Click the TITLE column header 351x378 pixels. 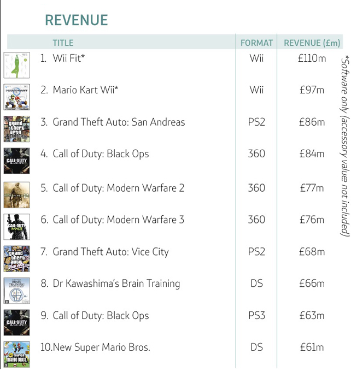pyautogui.click(x=63, y=43)
